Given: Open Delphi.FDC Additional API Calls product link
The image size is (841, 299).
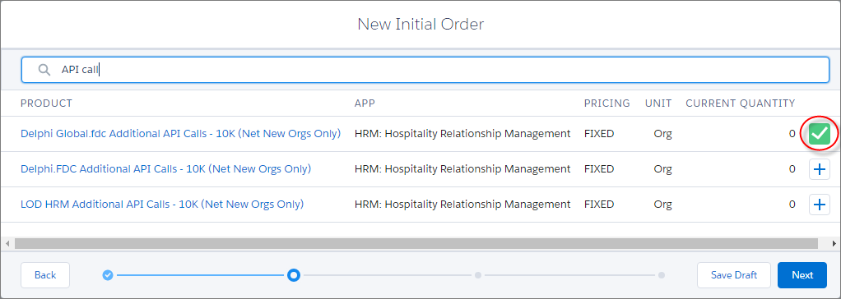Looking at the screenshot, I should 165,168.
